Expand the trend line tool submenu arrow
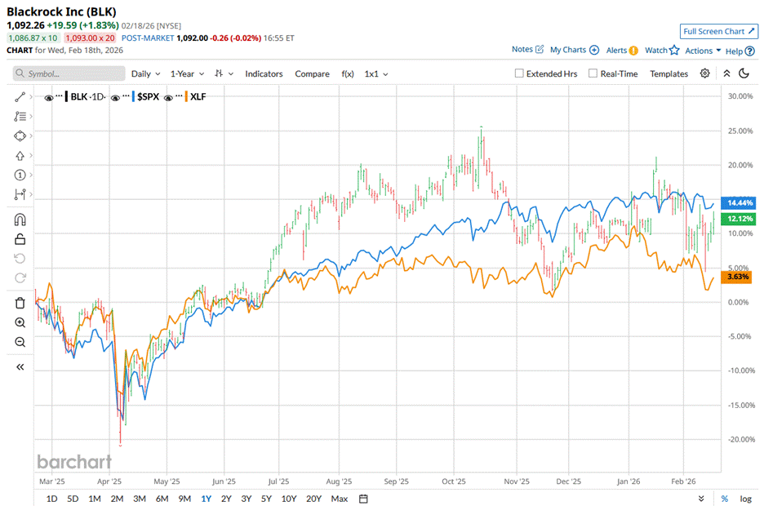This screenshot has height=506, width=764. click(x=31, y=97)
